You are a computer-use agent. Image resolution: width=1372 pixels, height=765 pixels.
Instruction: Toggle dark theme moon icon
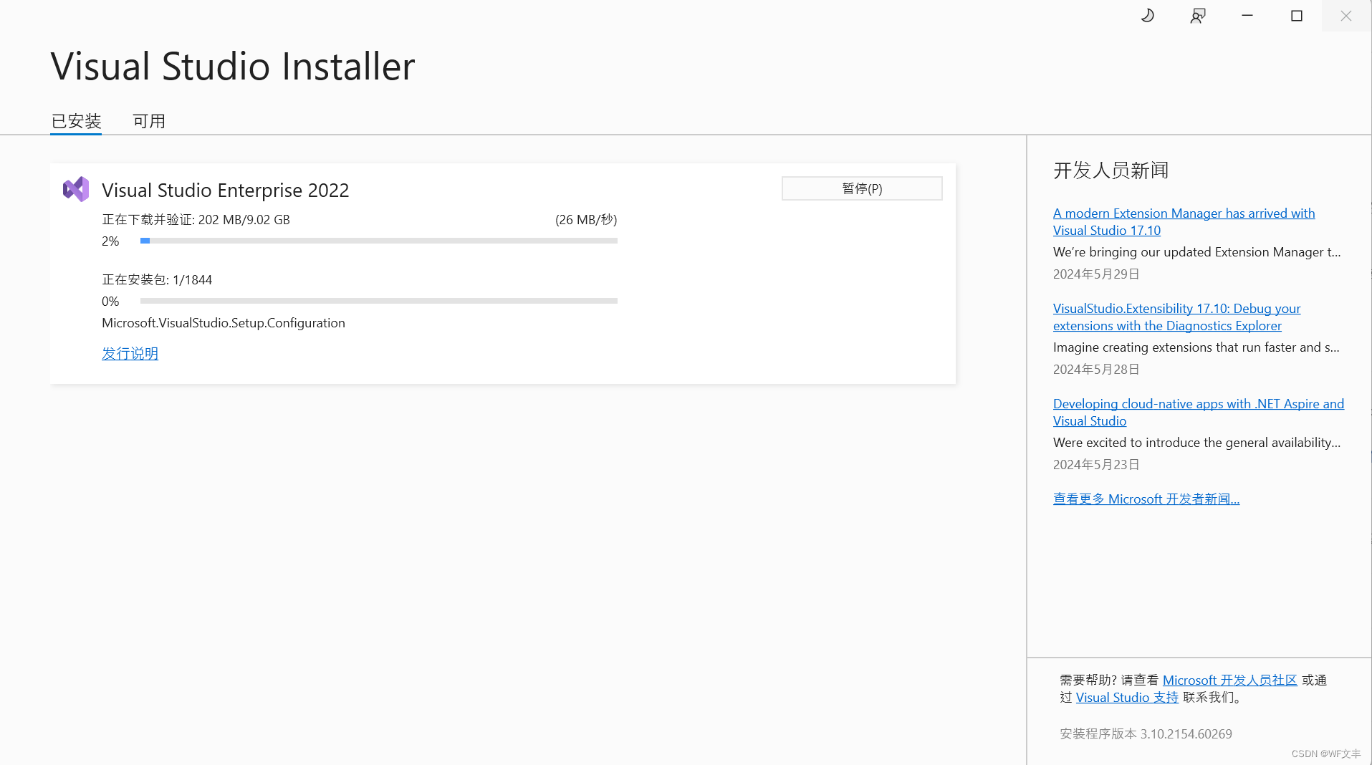[x=1148, y=16]
